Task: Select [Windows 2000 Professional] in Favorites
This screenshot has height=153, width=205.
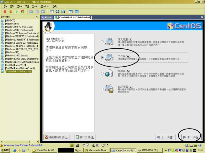Action: click(19, 30)
